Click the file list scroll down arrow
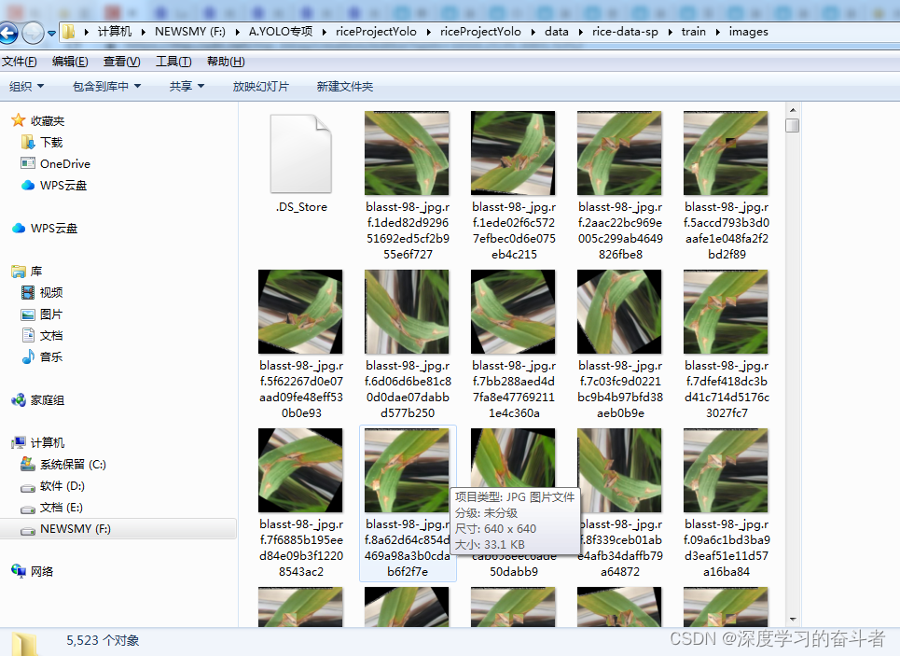Image resolution: width=900 pixels, height=656 pixels. [792, 620]
